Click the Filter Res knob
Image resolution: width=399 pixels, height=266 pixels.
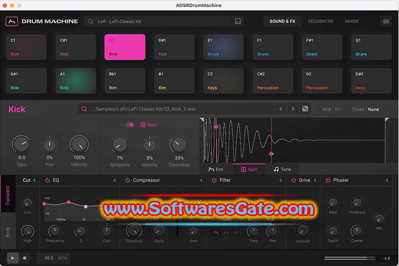272,231
